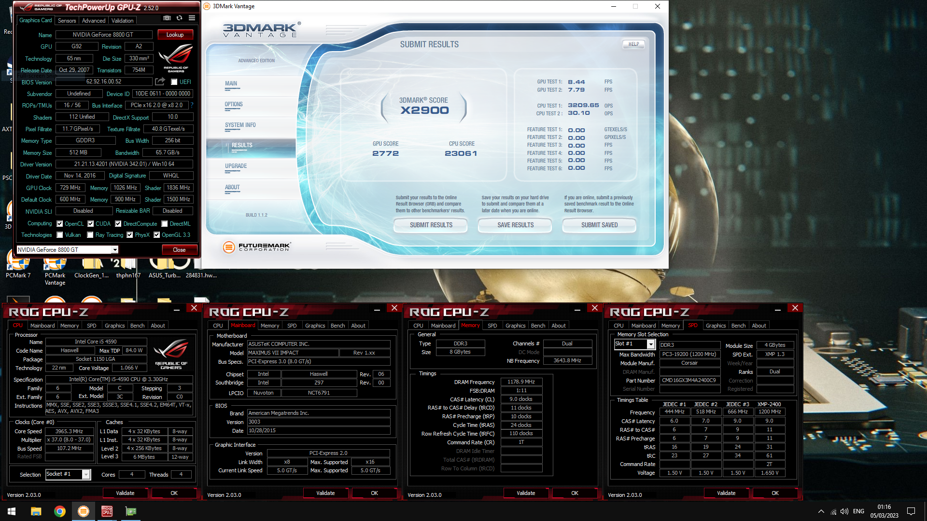Click bus interface question mark icon

[192, 105]
